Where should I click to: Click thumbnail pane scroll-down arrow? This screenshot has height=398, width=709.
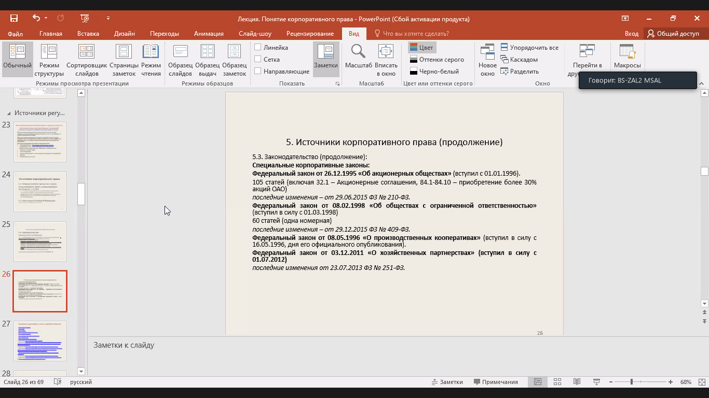coord(81,371)
